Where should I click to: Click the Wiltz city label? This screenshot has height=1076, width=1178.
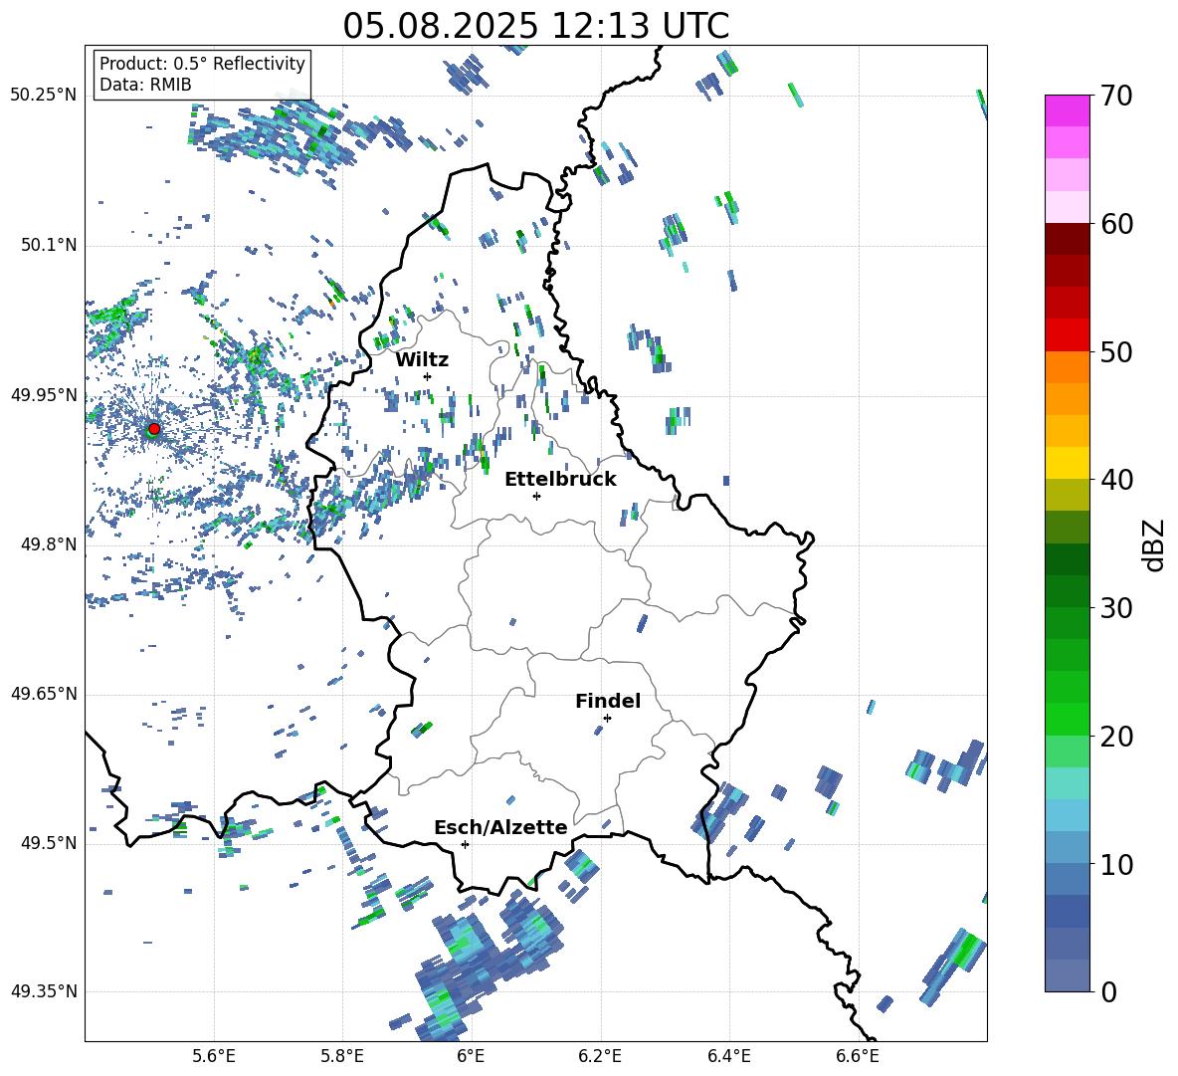click(x=422, y=360)
